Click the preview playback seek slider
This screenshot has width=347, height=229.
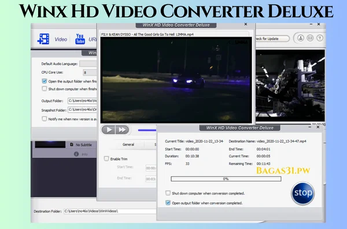(x=147, y=130)
